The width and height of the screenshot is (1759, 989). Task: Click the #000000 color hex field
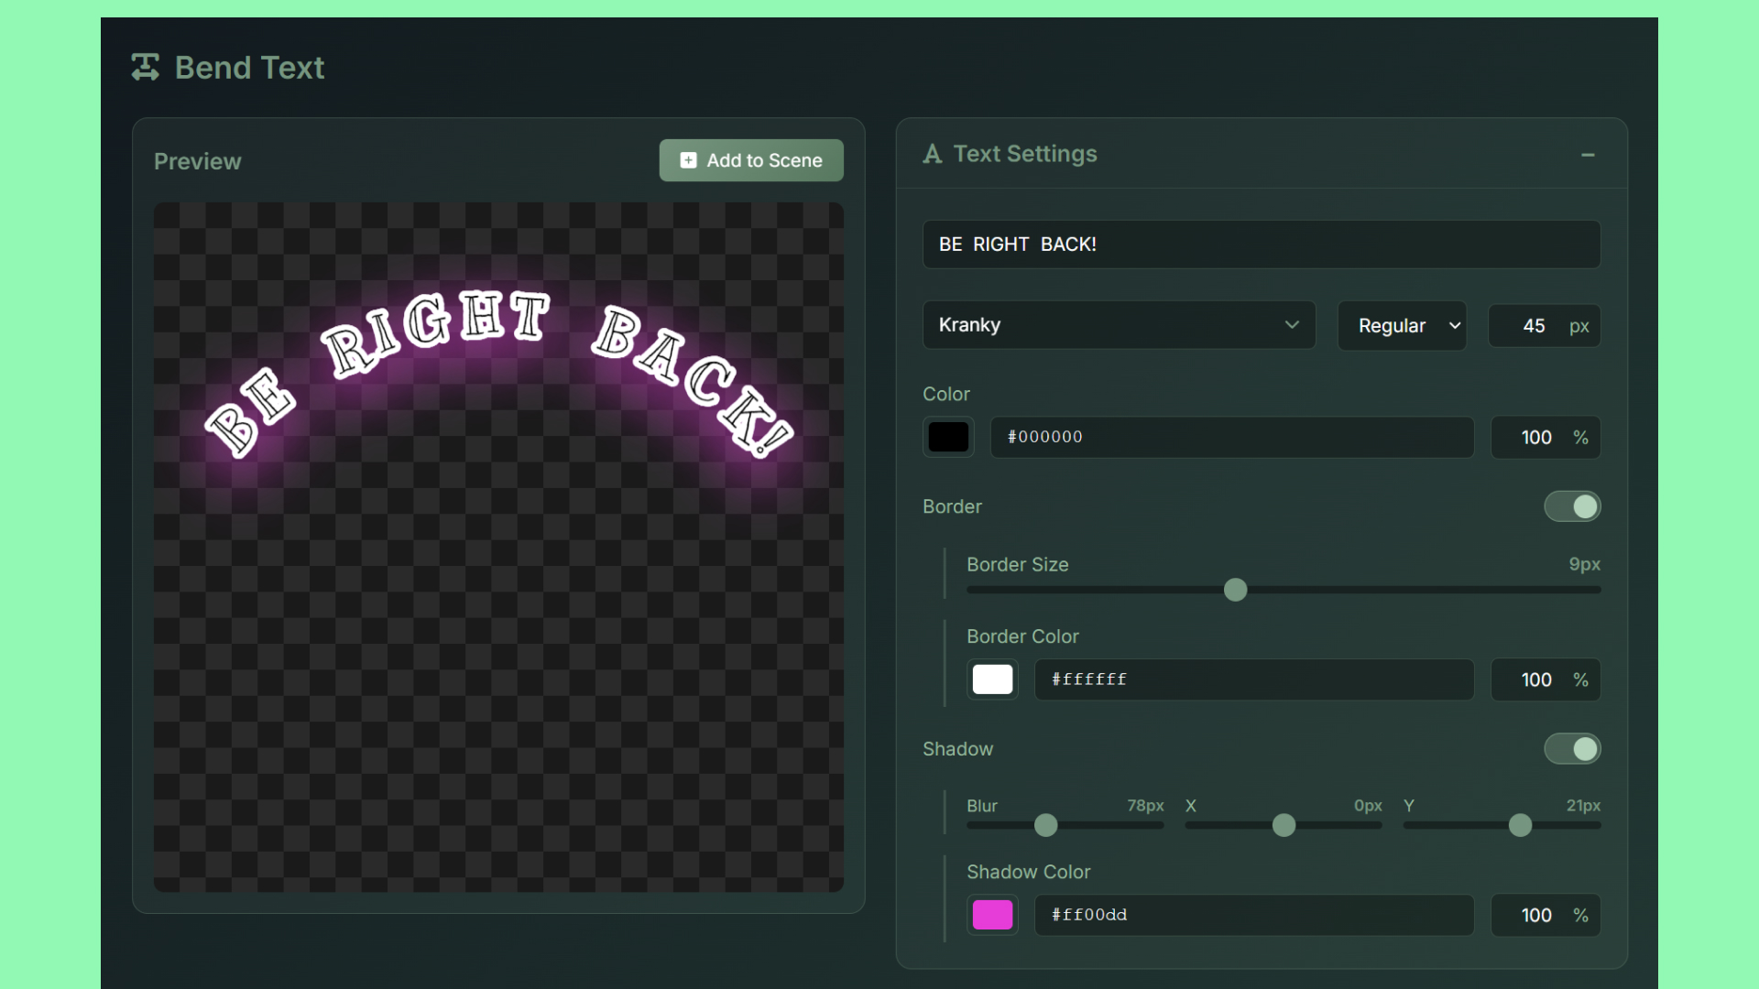[1231, 437]
